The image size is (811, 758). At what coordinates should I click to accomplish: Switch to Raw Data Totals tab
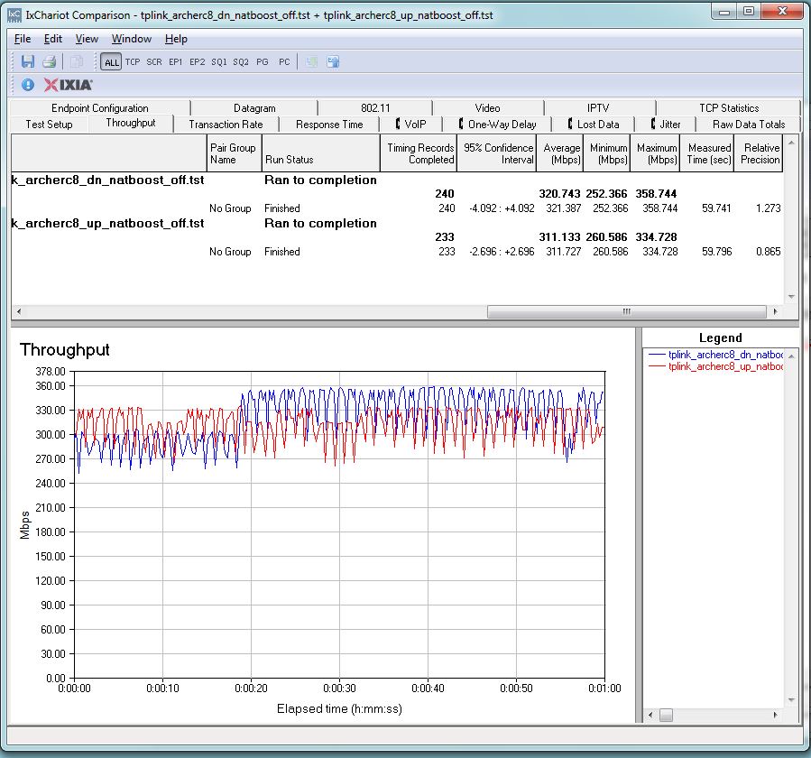[x=749, y=125]
